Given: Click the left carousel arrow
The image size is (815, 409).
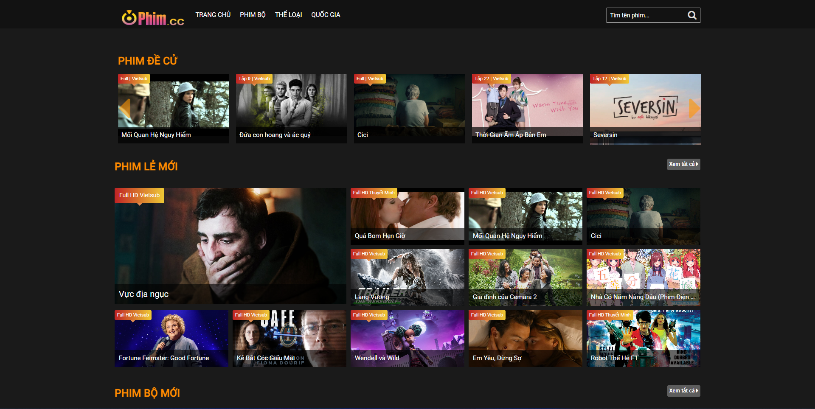Looking at the screenshot, I should tap(125, 108).
